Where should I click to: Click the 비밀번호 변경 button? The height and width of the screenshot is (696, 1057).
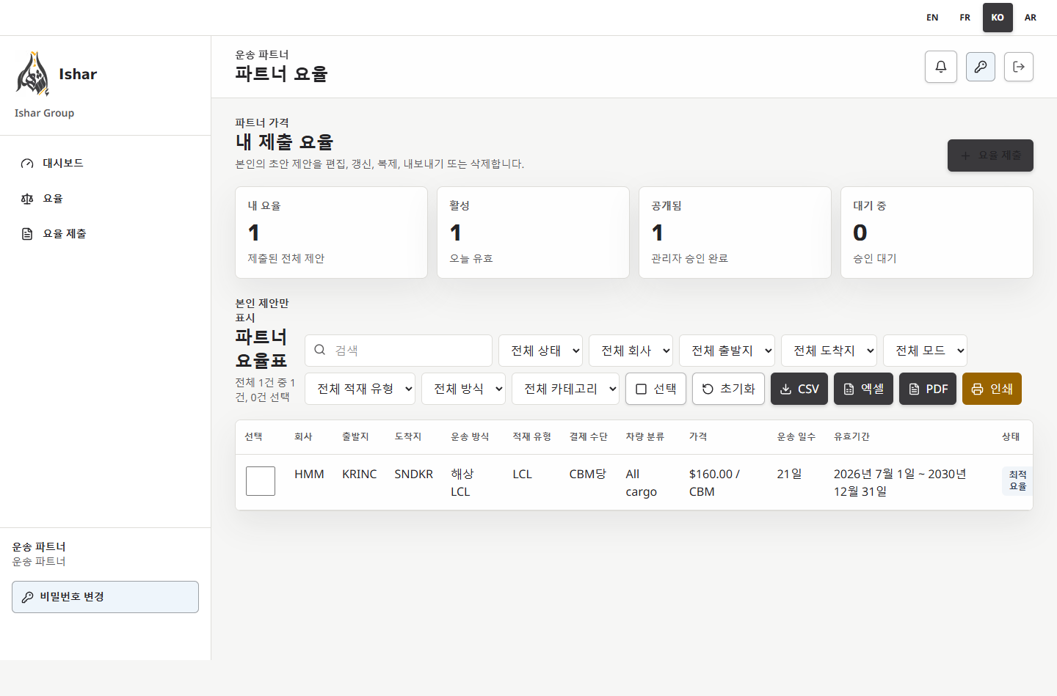point(105,597)
